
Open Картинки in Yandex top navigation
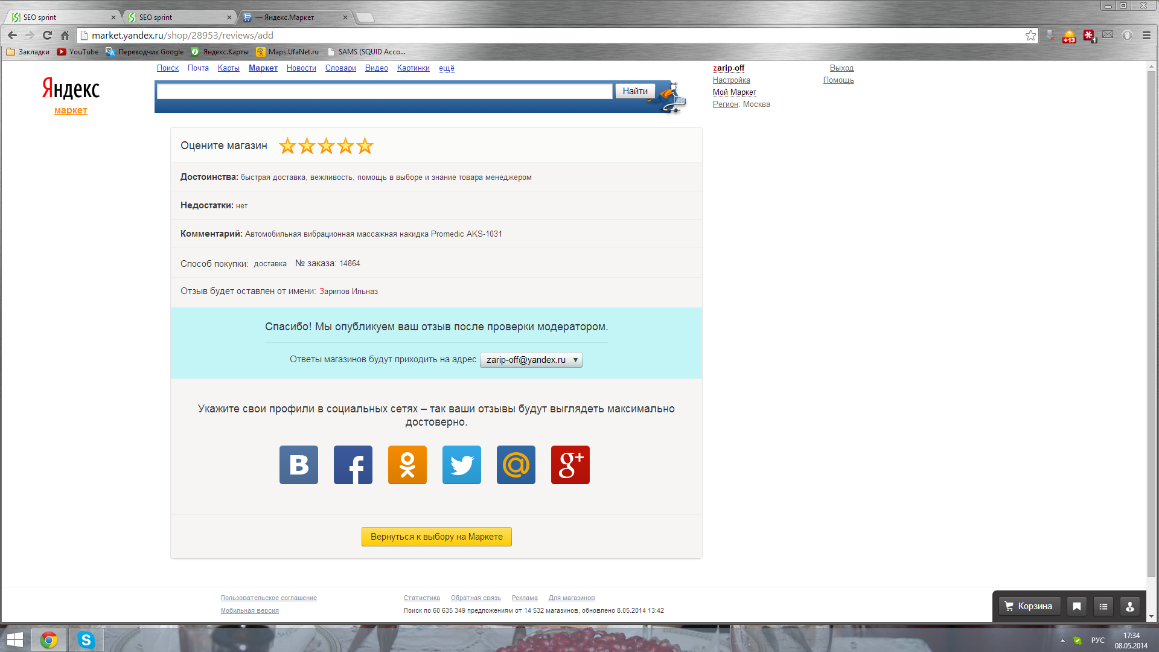pyautogui.click(x=413, y=68)
